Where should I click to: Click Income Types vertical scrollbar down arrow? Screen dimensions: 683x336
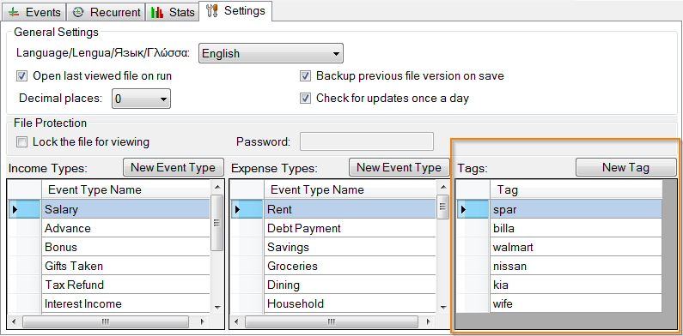click(217, 307)
